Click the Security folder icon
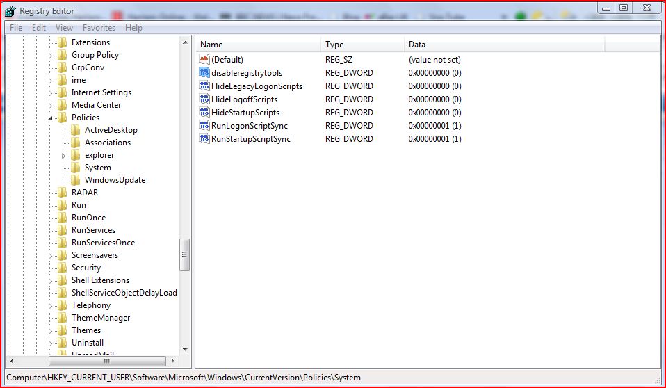Viewport: 666px width, 388px height. 63,268
